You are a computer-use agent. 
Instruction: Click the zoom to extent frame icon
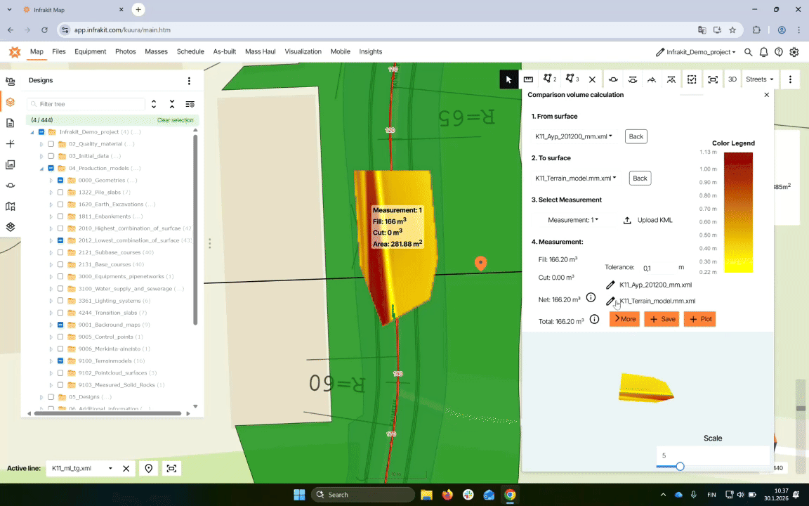click(713, 79)
